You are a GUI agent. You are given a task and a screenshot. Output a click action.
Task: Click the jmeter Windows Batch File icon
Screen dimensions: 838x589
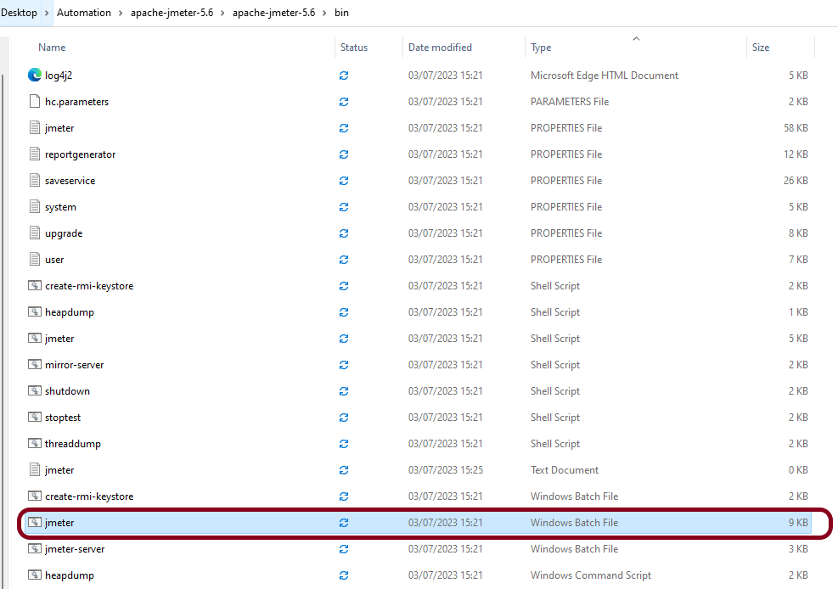(35, 523)
